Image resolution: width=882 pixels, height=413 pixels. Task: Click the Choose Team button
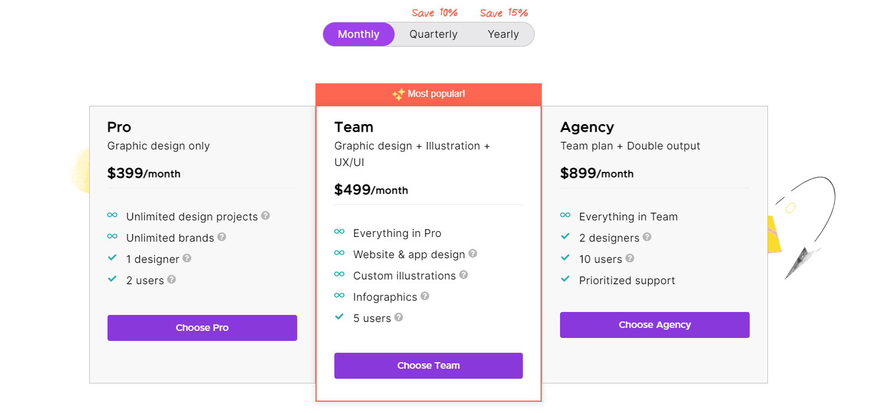[x=428, y=366]
